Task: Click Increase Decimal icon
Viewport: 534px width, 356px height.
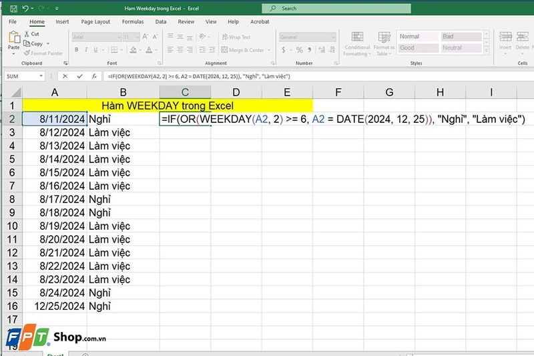Action: pos(322,50)
